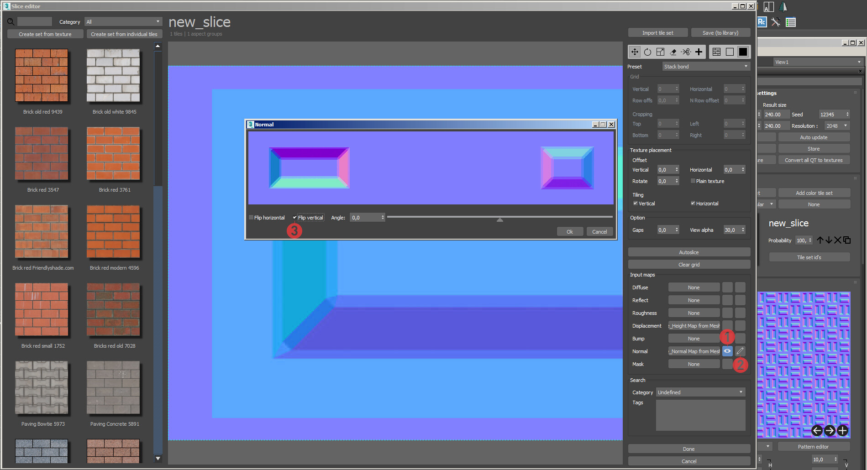Click Create set from texture
The height and width of the screenshot is (470, 867).
coord(45,34)
